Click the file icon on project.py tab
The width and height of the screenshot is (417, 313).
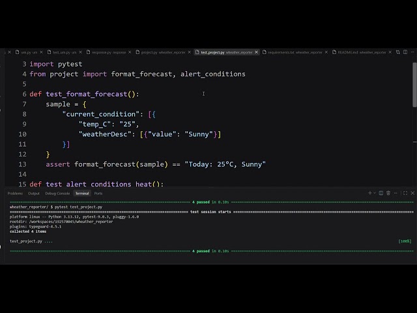[x=137, y=52]
